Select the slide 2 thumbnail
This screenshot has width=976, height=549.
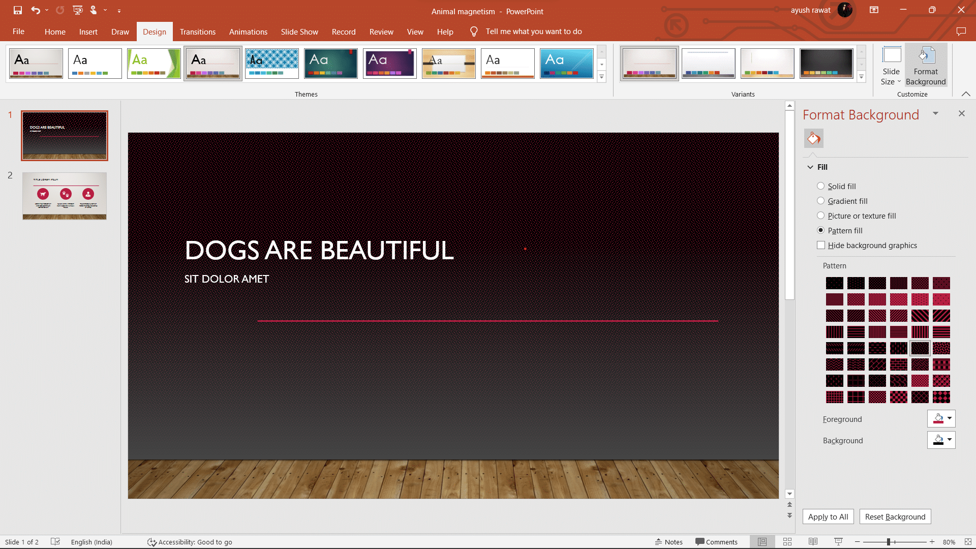click(x=65, y=196)
